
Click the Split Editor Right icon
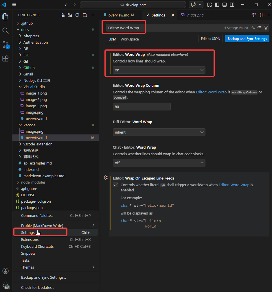pos(262,15)
